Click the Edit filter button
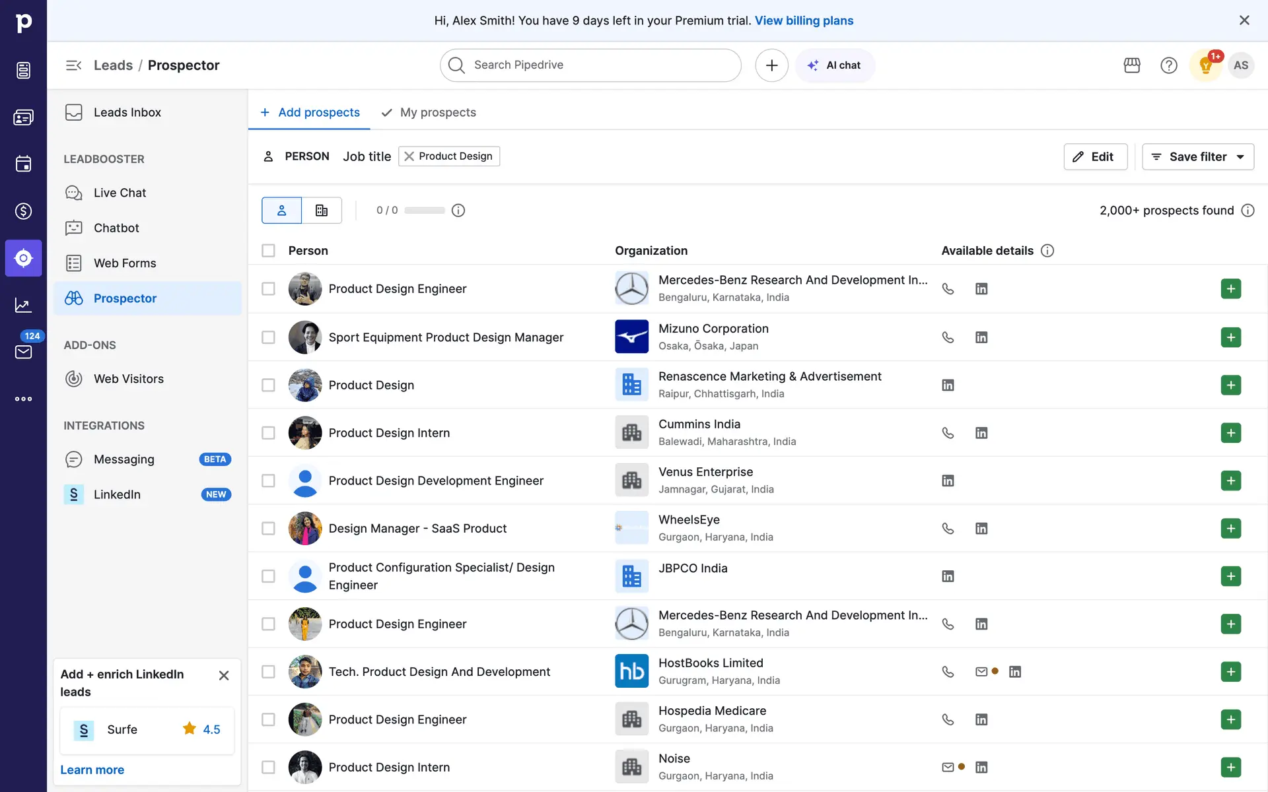The image size is (1268, 792). tap(1095, 157)
